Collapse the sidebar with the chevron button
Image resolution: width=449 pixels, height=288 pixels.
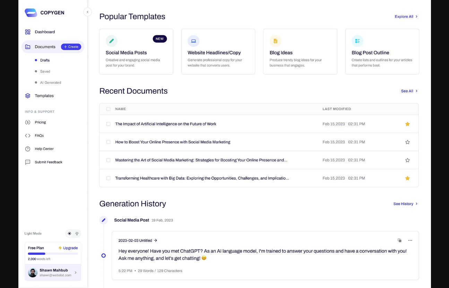coord(87,12)
